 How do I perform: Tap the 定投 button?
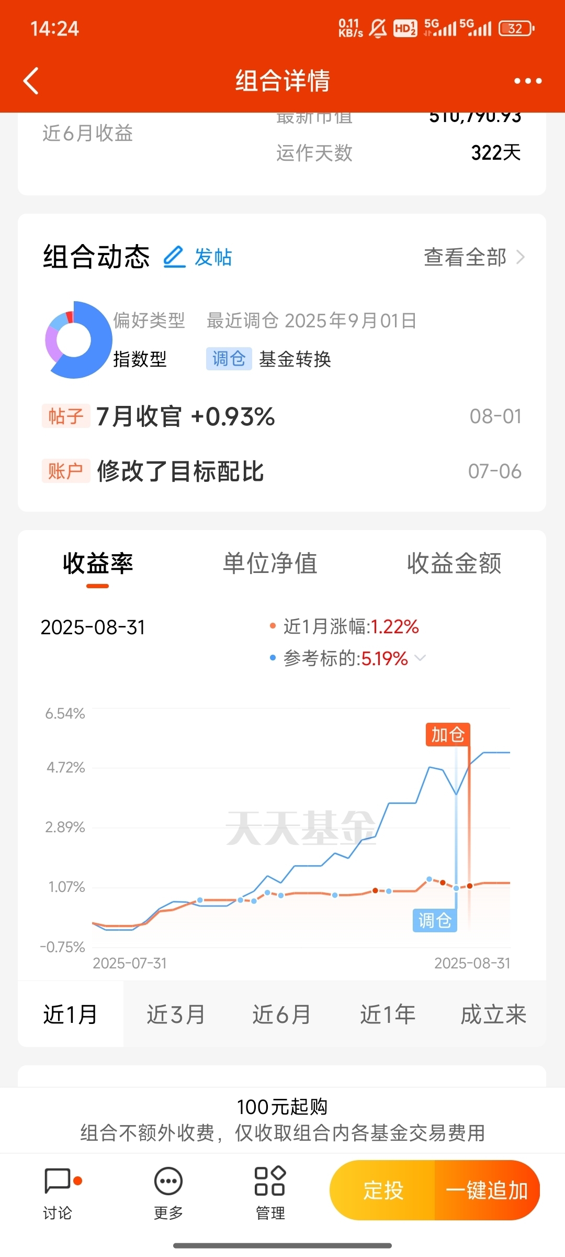pyautogui.click(x=383, y=1190)
